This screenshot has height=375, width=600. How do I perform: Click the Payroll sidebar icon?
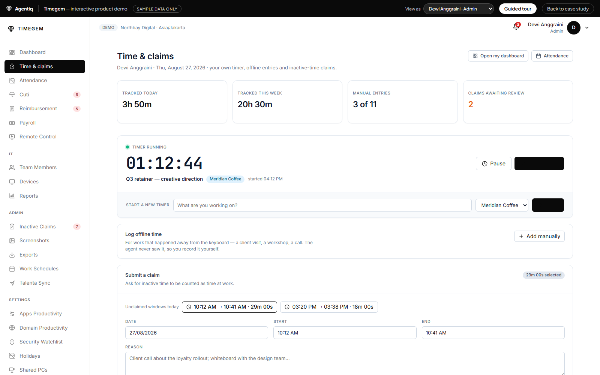(x=12, y=123)
